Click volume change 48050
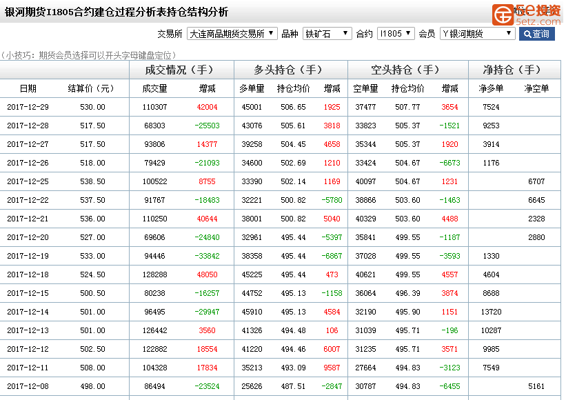 [208, 274]
